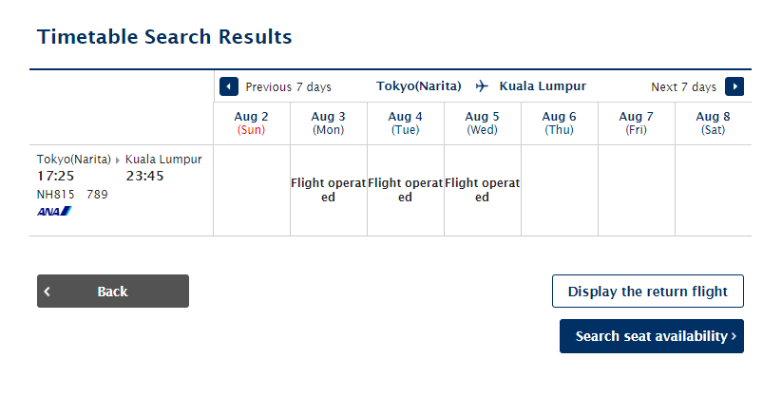
Task: Display the return flight
Action: pos(647,292)
